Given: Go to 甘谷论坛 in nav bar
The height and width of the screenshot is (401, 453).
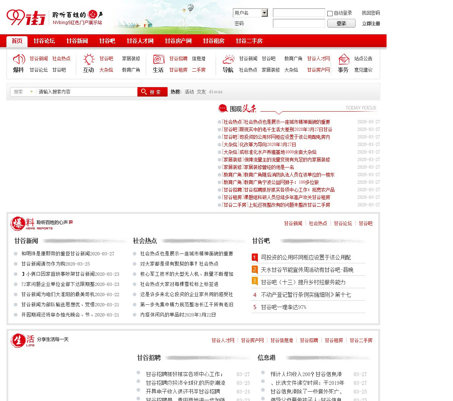Looking at the screenshot, I should tap(44, 41).
